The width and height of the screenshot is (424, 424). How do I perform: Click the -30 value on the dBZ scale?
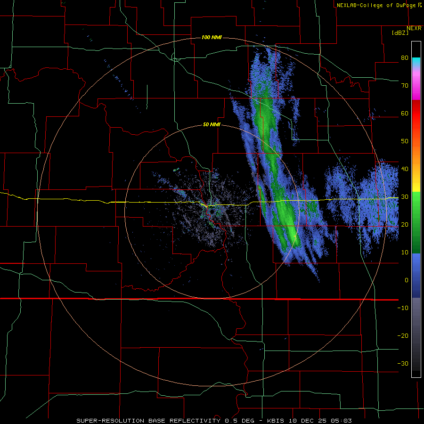pyautogui.click(x=403, y=364)
